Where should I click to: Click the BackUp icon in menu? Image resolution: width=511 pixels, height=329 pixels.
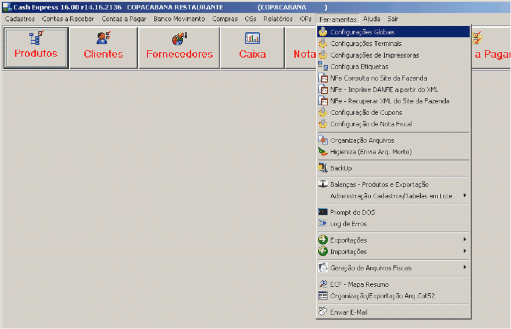click(323, 168)
